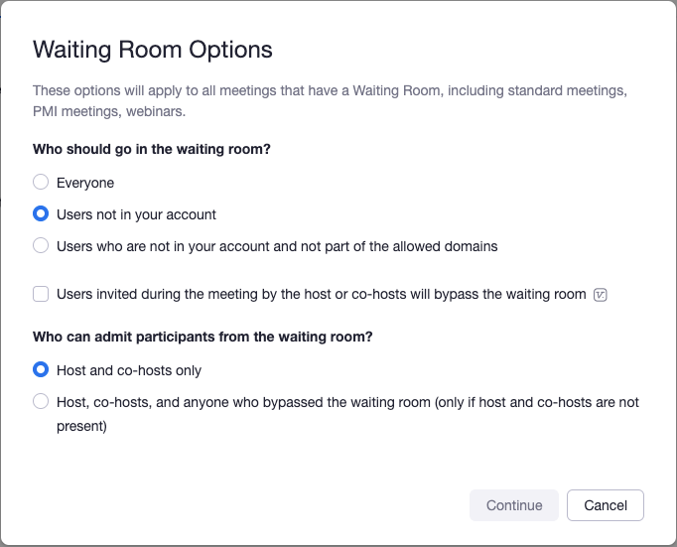Click 'Who can admit participants' heading

click(203, 337)
